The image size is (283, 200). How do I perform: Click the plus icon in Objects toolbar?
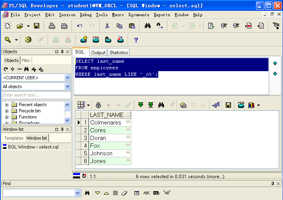click(12, 69)
